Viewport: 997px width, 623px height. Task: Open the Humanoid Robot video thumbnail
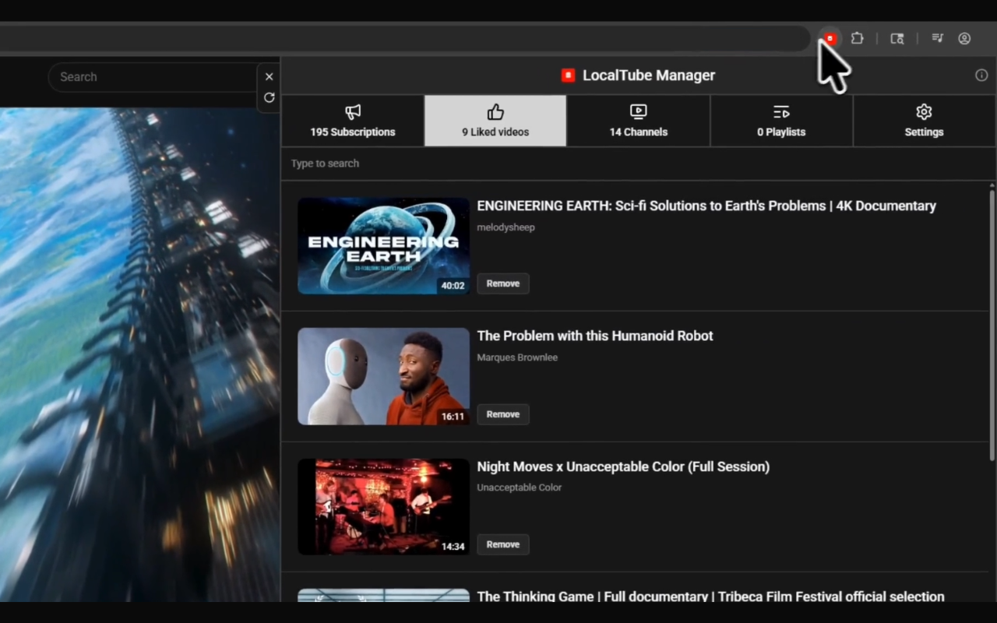tap(383, 376)
